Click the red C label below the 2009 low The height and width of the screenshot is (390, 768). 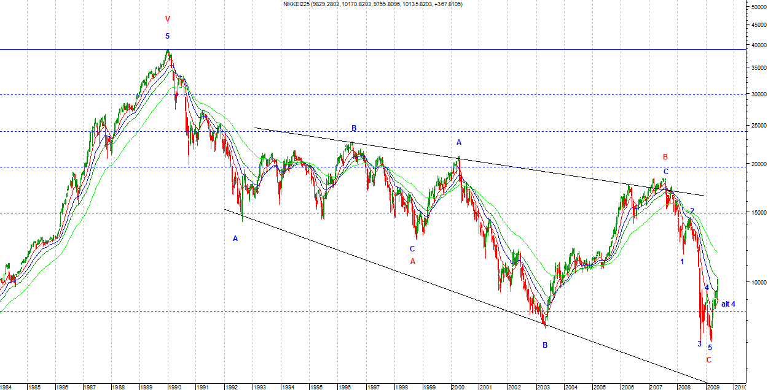point(708,360)
